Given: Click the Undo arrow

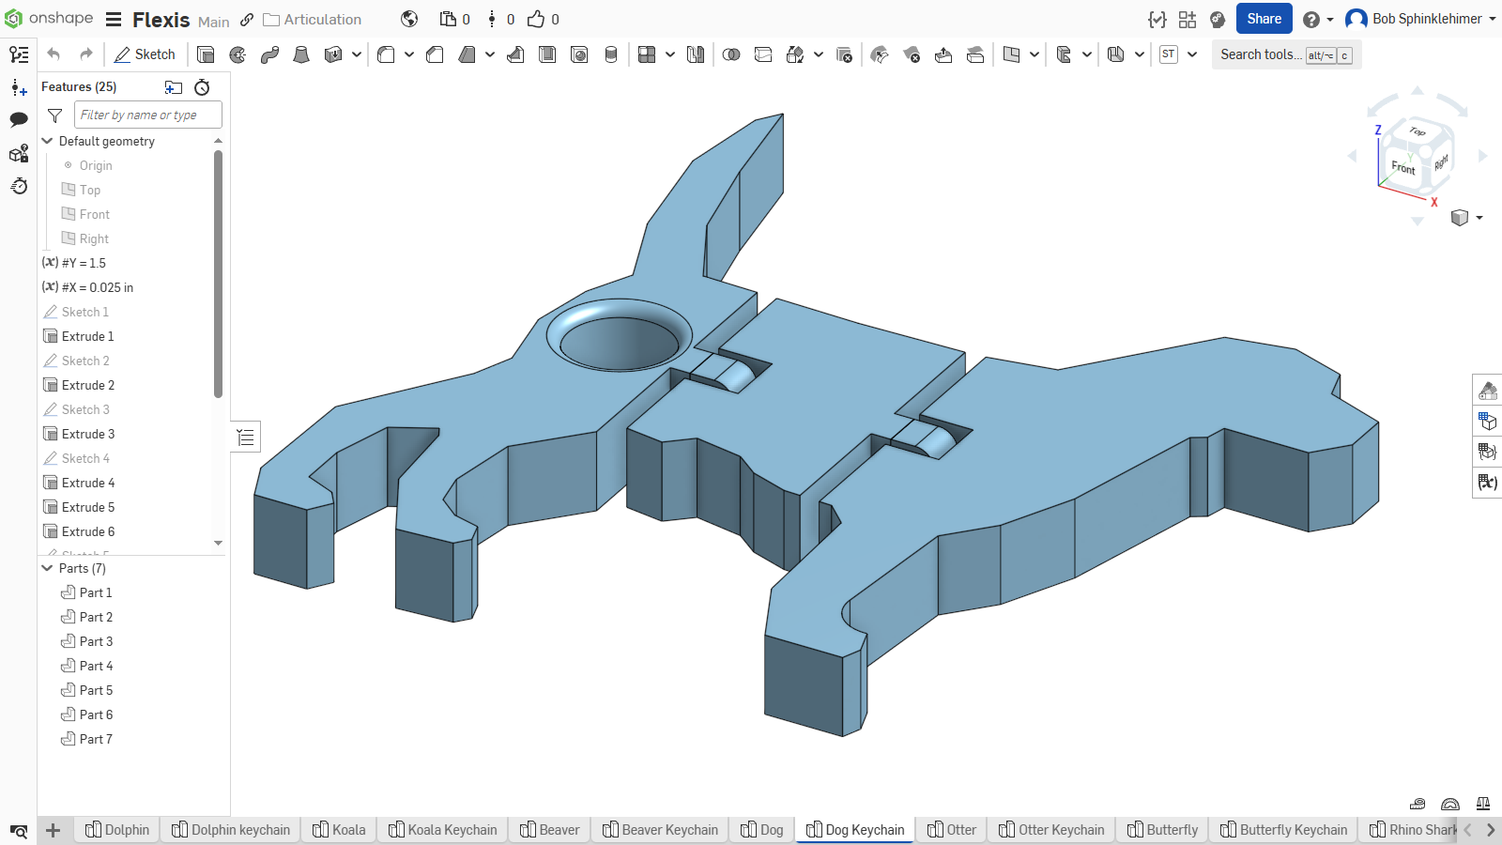Looking at the screenshot, I should [x=54, y=54].
